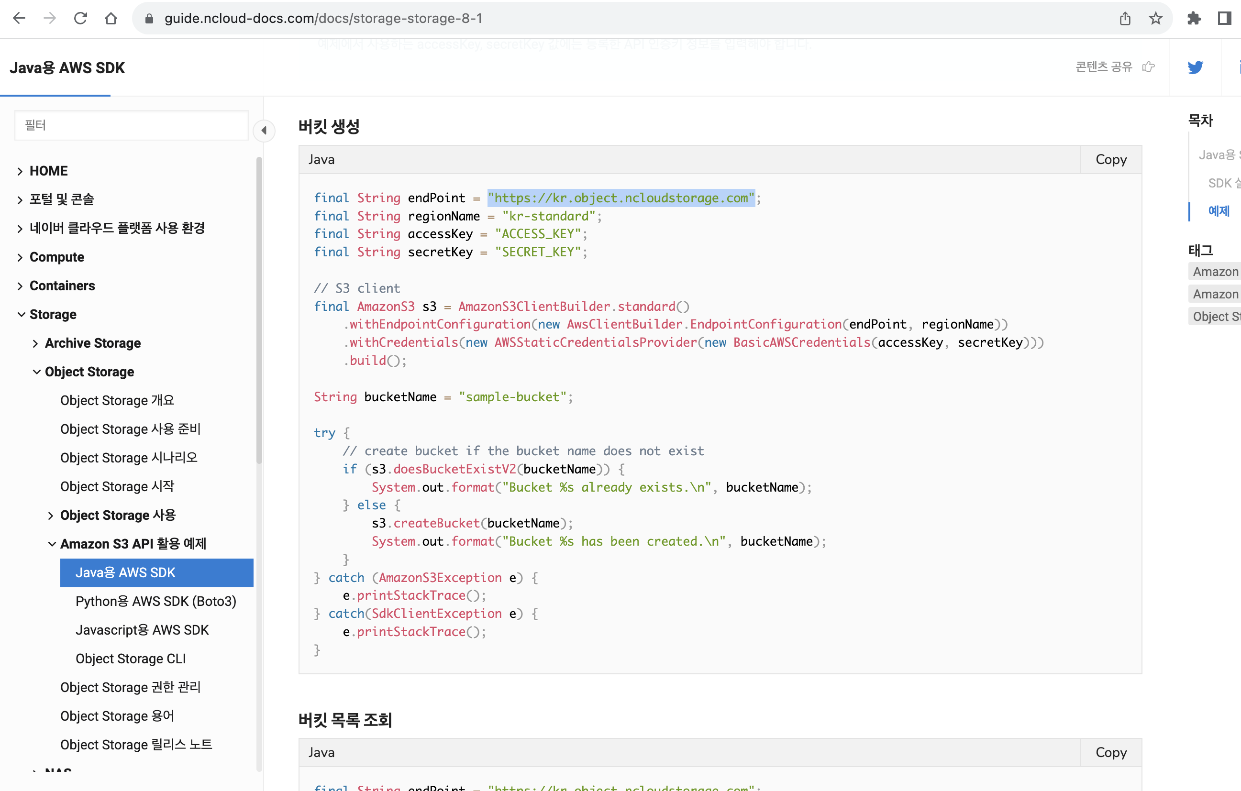Go to browser home page
This screenshot has width=1241, height=791.
[x=111, y=19]
